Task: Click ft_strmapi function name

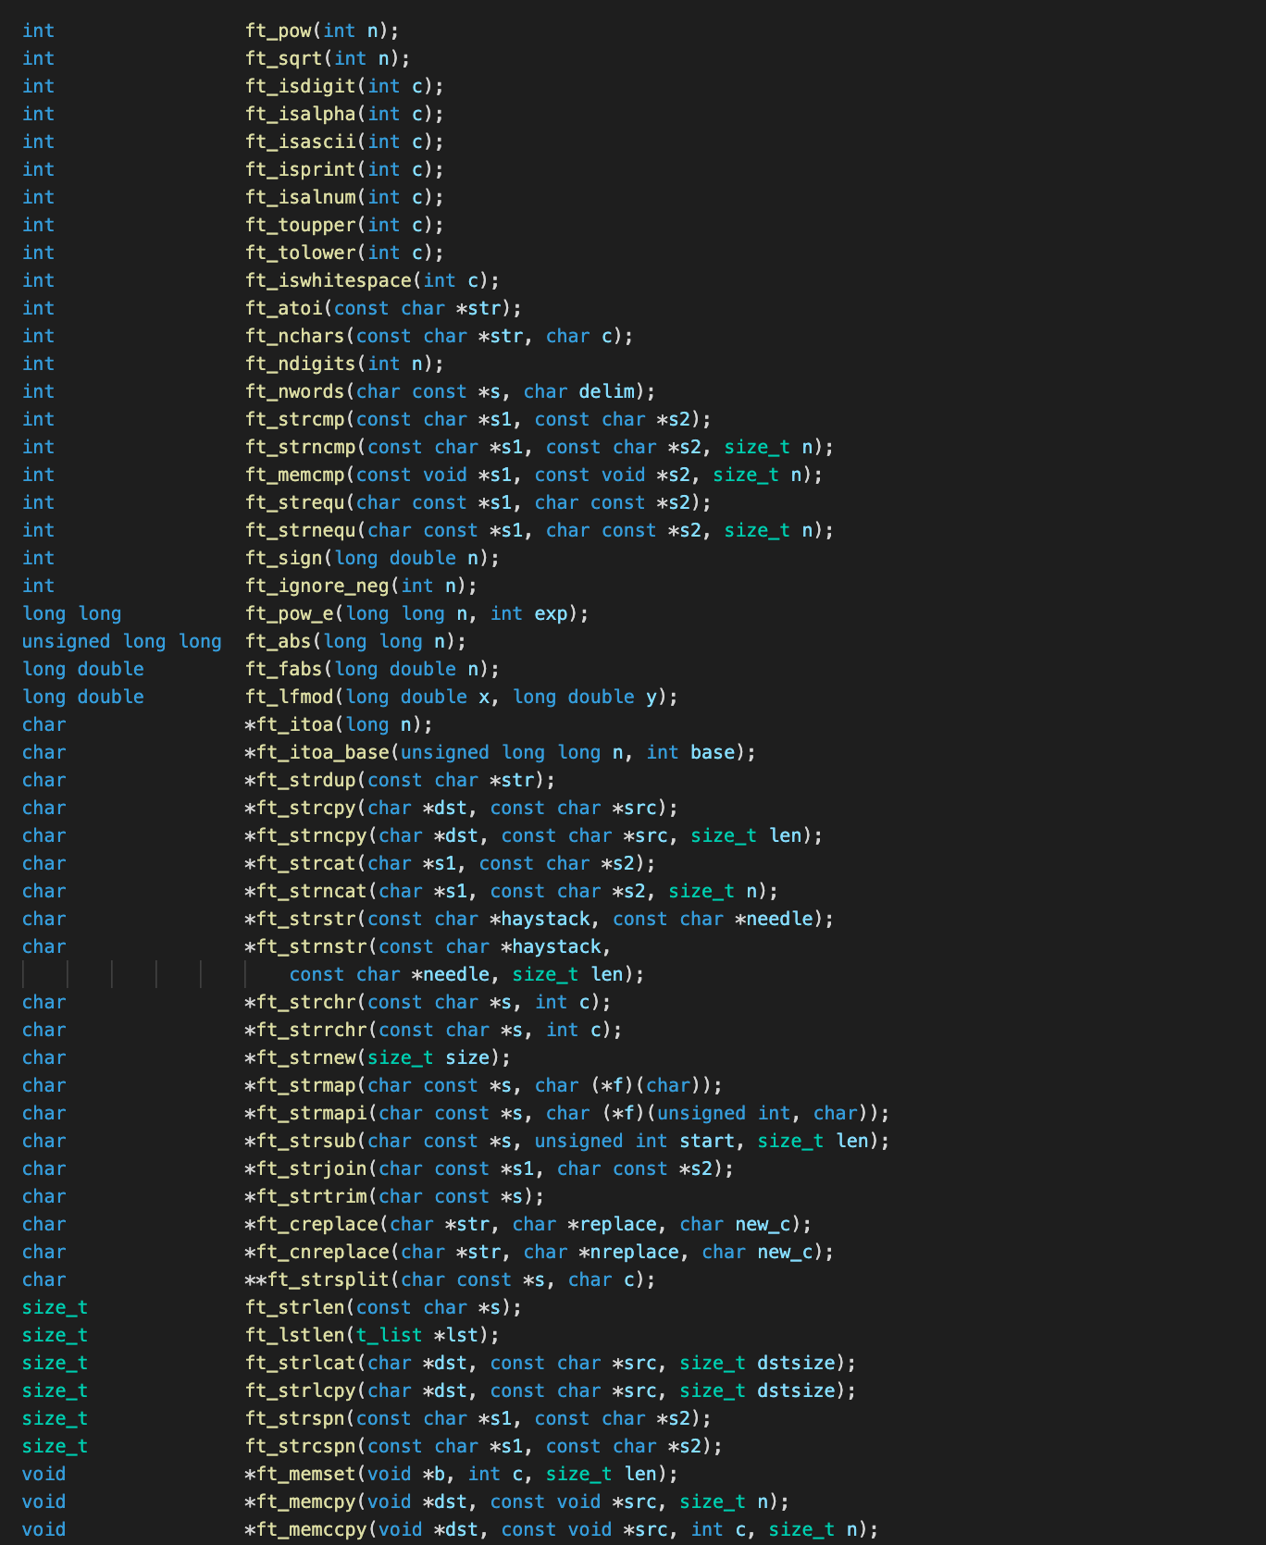Action: point(312,1113)
